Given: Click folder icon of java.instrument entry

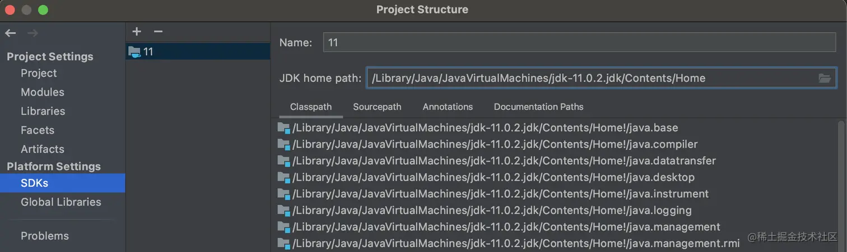Looking at the screenshot, I should click(283, 194).
